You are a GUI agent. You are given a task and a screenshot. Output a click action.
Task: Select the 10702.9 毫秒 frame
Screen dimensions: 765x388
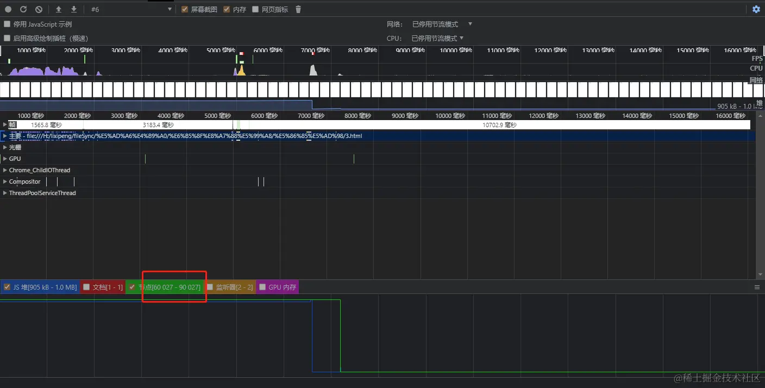pos(499,125)
